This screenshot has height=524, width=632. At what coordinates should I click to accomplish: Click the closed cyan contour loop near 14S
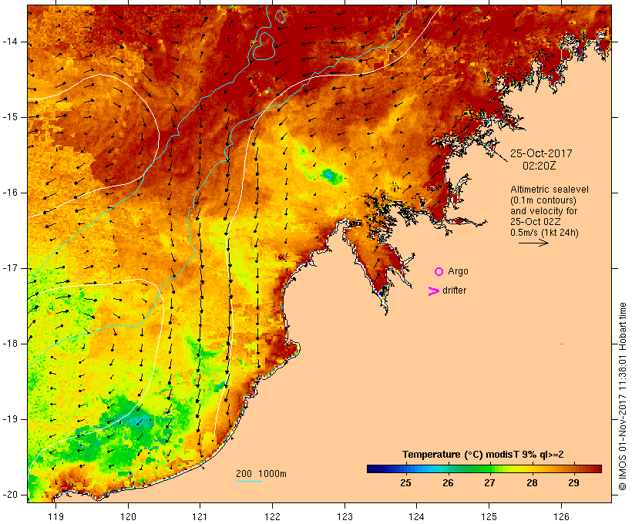click(x=263, y=46)
